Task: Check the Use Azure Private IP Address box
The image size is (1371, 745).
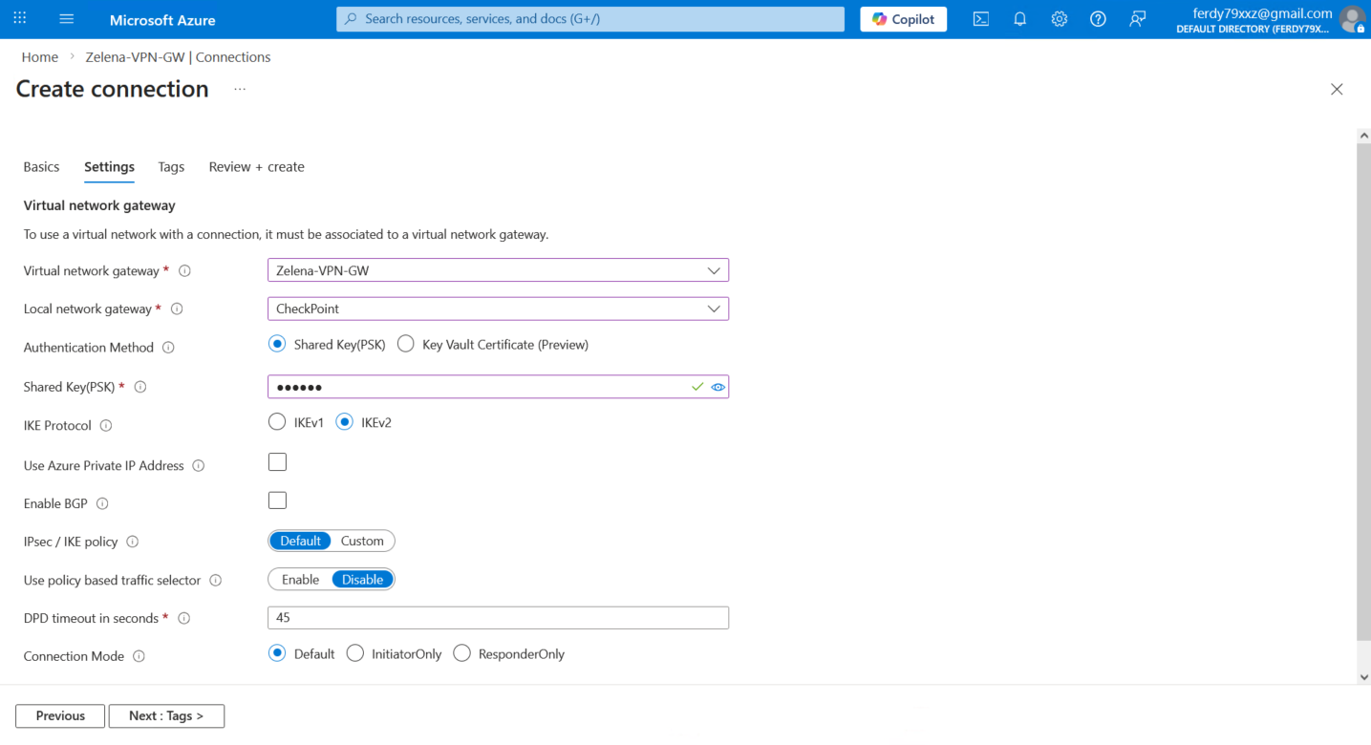Action: pos(277,462)
